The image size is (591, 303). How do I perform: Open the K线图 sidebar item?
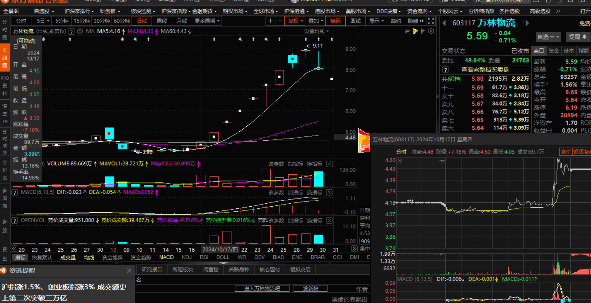(x=4, y=57)
